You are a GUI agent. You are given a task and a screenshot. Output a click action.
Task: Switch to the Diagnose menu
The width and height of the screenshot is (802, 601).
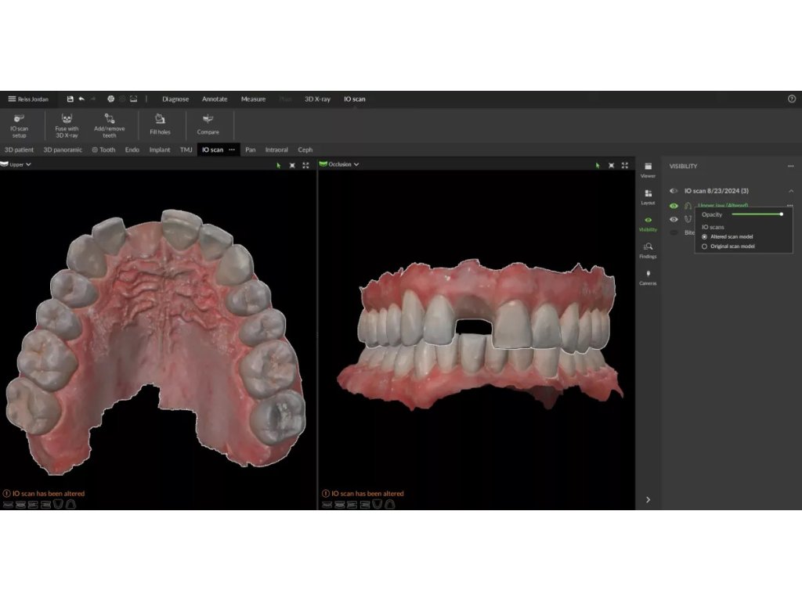175,99
